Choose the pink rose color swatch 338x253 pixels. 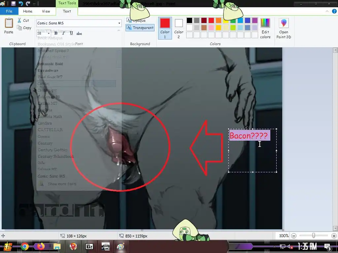click(211, 28)
